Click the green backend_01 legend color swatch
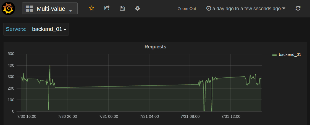This screenshot has height=125, width=310. (x=274, y=55)
